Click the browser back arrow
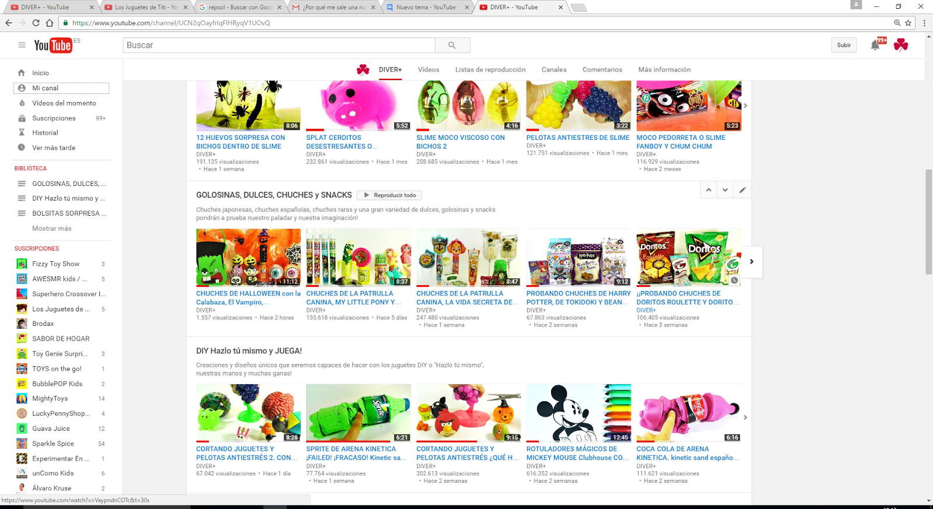The image size is (933, 509). point(8,23)
